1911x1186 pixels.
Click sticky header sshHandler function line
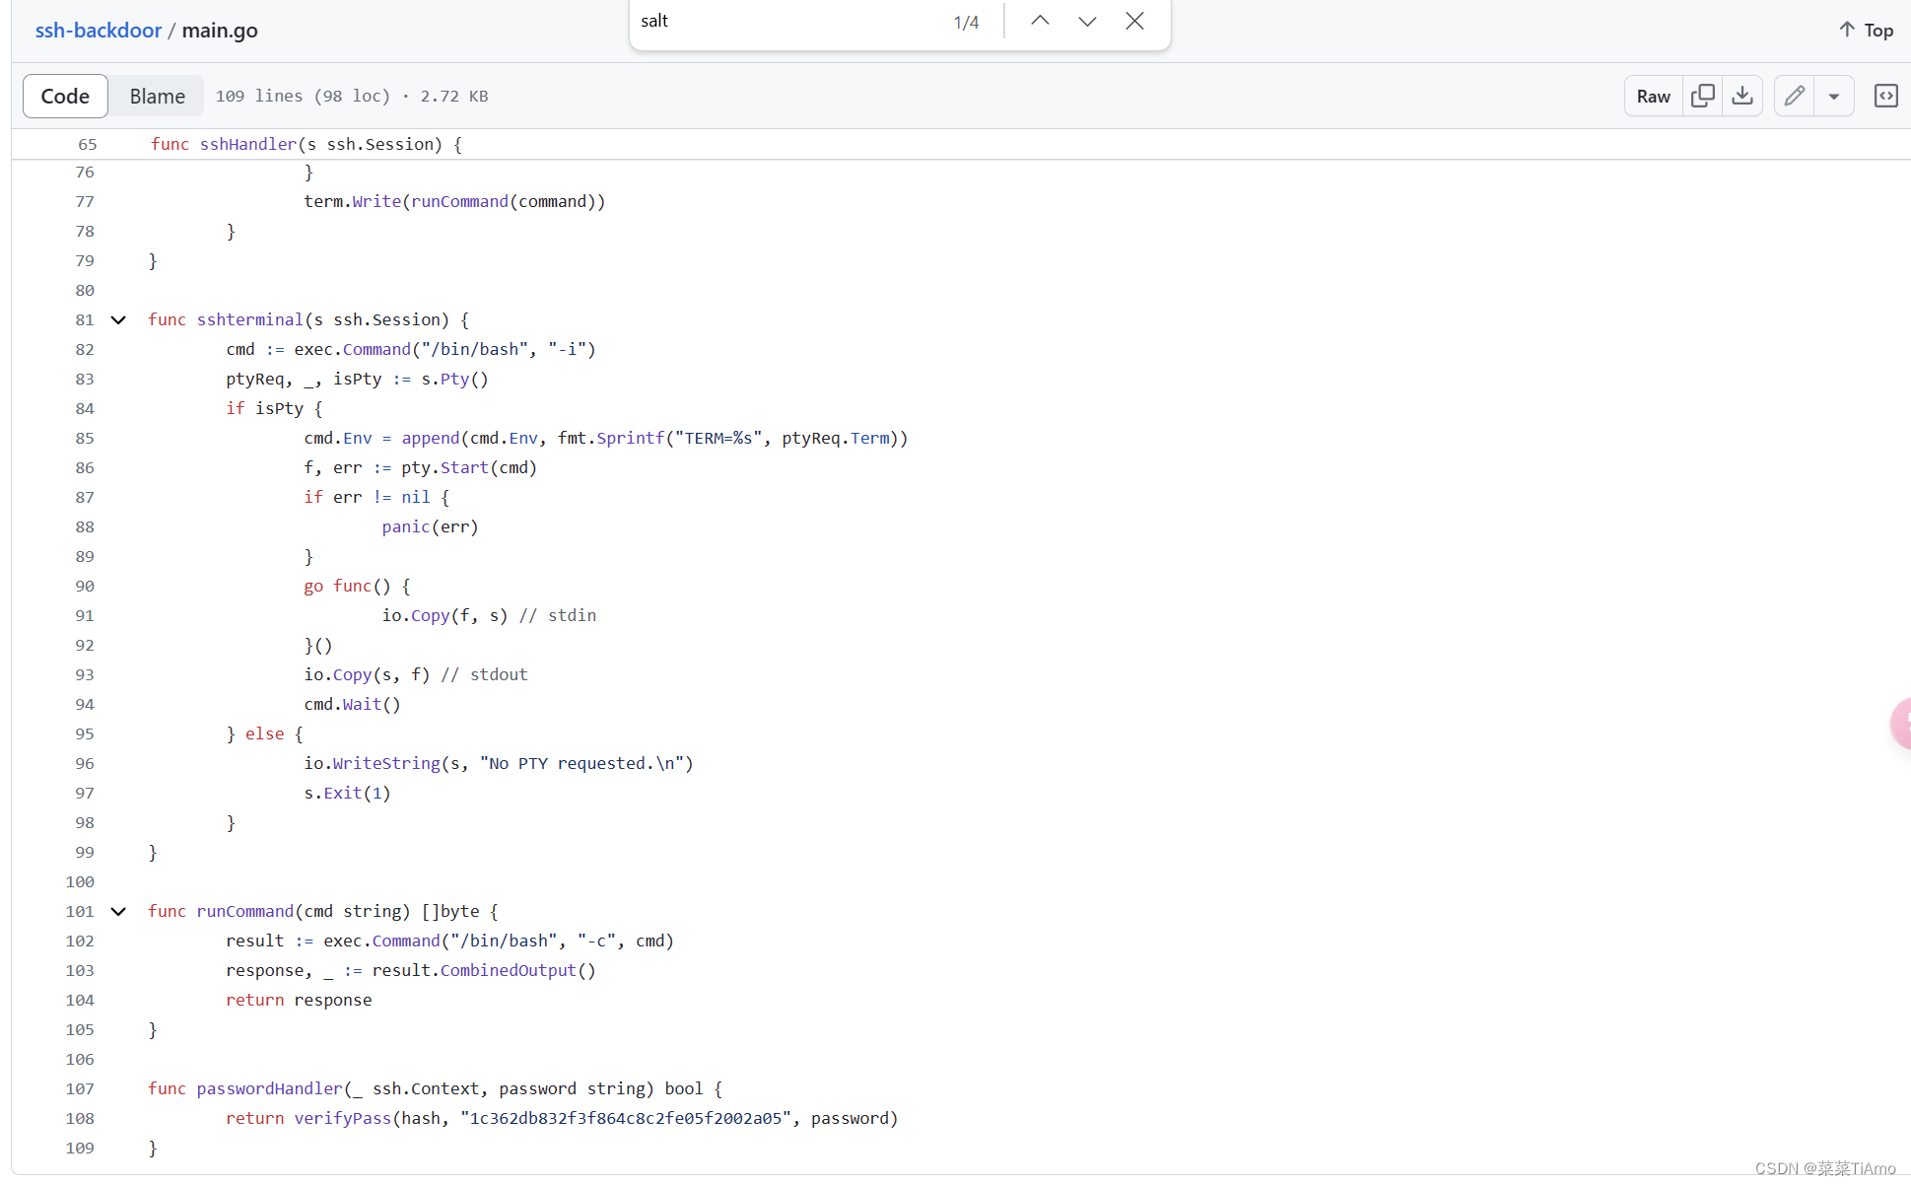(306, 144)
